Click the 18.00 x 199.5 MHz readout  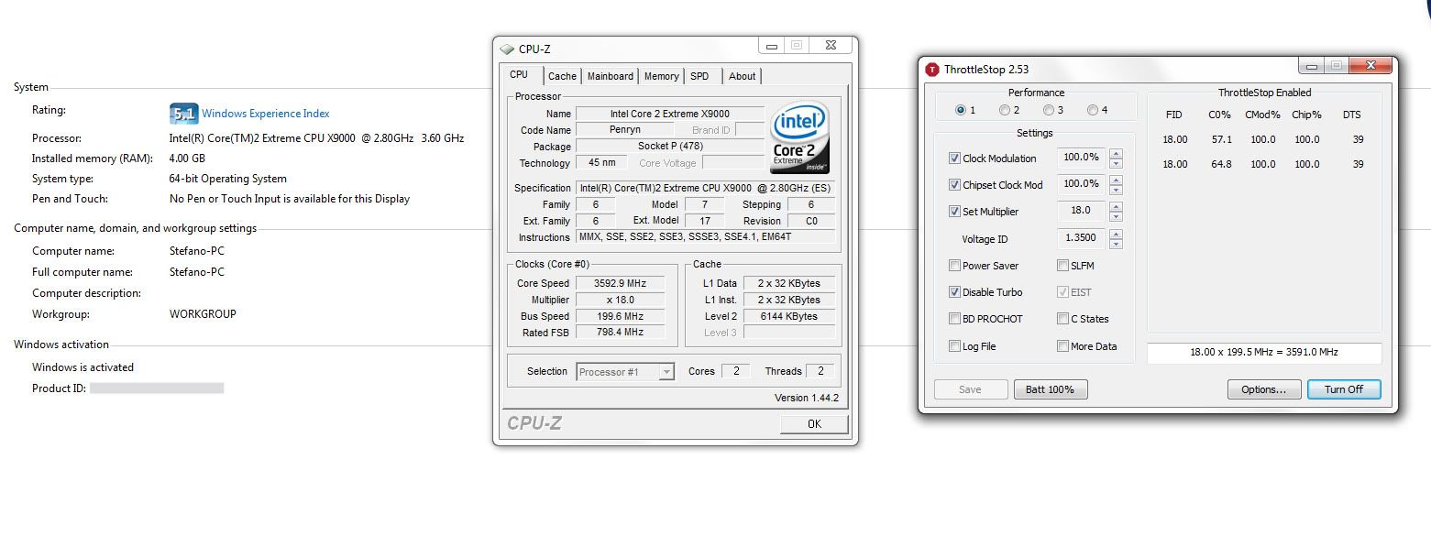click(x=1263, y=352)
